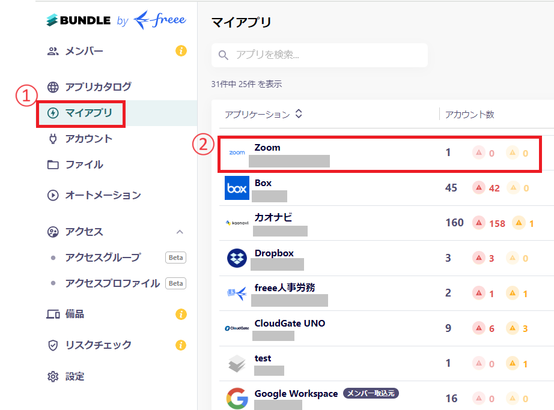Click the info badge beside リスクチェック
This screenshot has height=410, width=554.
pos(181,345)
